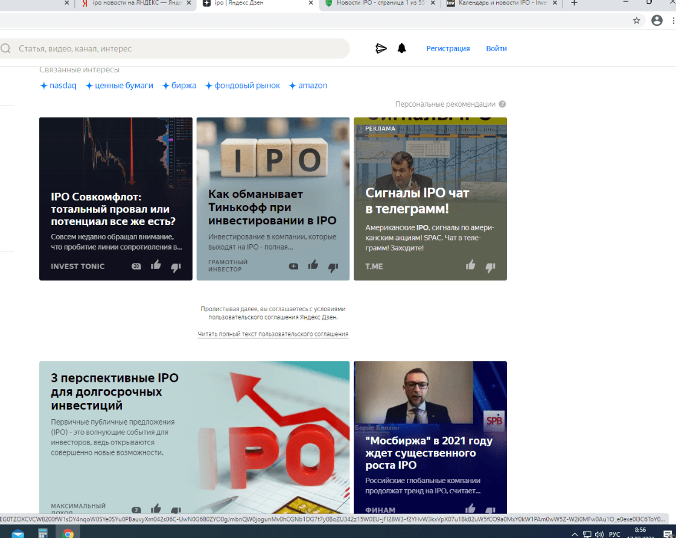Close the Новости IPO tab
The height and width of the screenshot is (538, 676).
[x=433, y=3]
